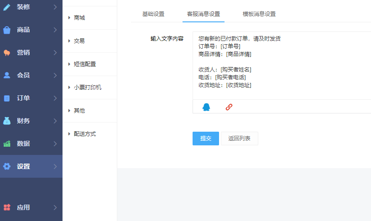The height and width of the screenshot is (221, 371).
Task: Click the shopping bag icon for 商品
Action: click(7, 30)
